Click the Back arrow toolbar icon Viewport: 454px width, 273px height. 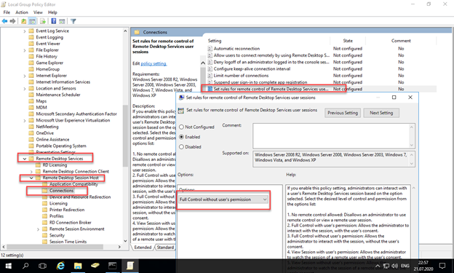pyautogui.click(x=4, y=21)
